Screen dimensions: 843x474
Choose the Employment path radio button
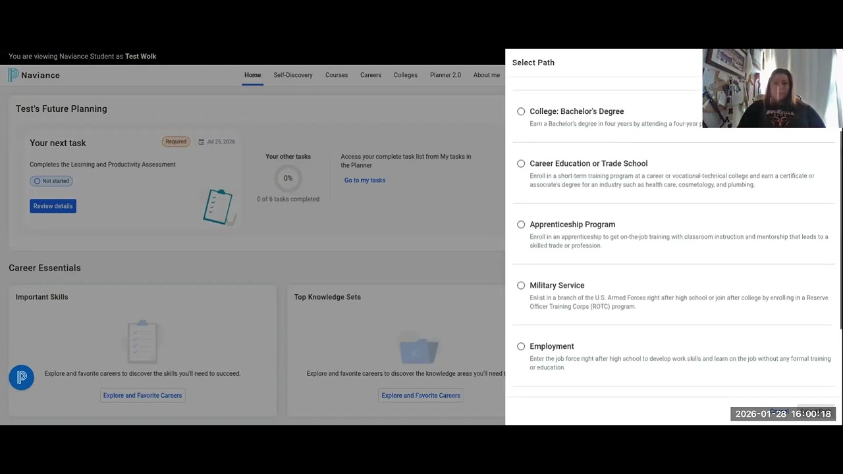coord(521,346)
